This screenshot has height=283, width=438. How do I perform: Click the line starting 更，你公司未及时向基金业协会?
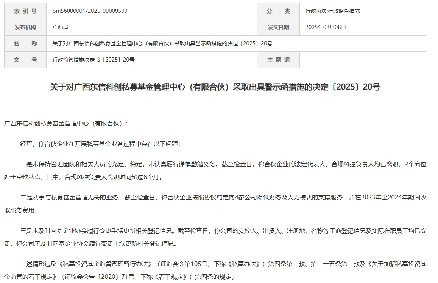91,243
